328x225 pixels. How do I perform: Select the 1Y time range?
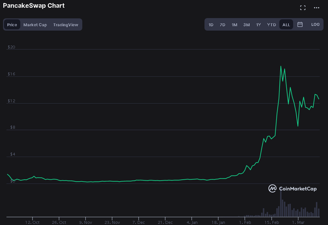(258, 25)
